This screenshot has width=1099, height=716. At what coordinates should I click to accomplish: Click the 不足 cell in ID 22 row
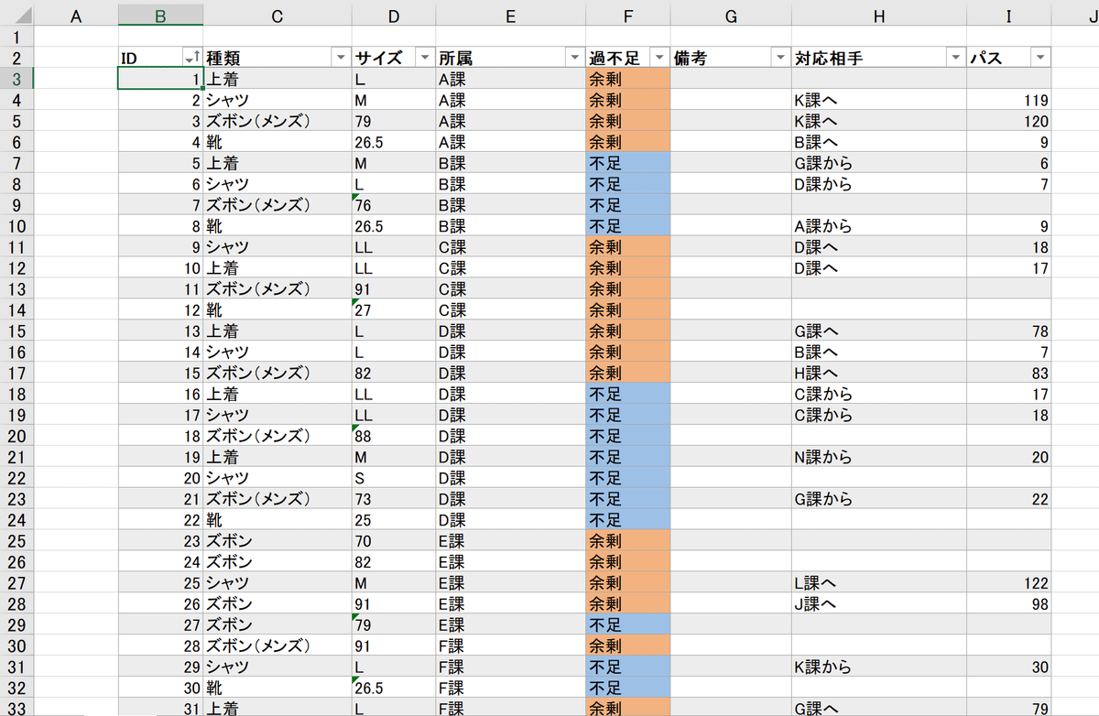(628, 520)
